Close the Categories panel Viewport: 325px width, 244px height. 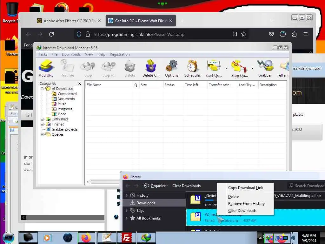(80, 84)
